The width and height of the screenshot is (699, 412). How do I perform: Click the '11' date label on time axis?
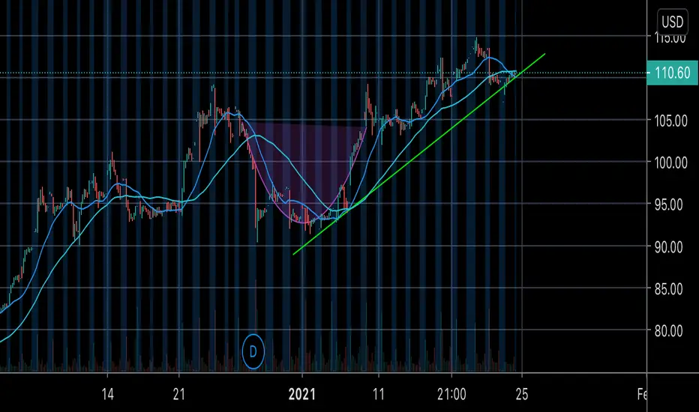click(x=379, y=394)
